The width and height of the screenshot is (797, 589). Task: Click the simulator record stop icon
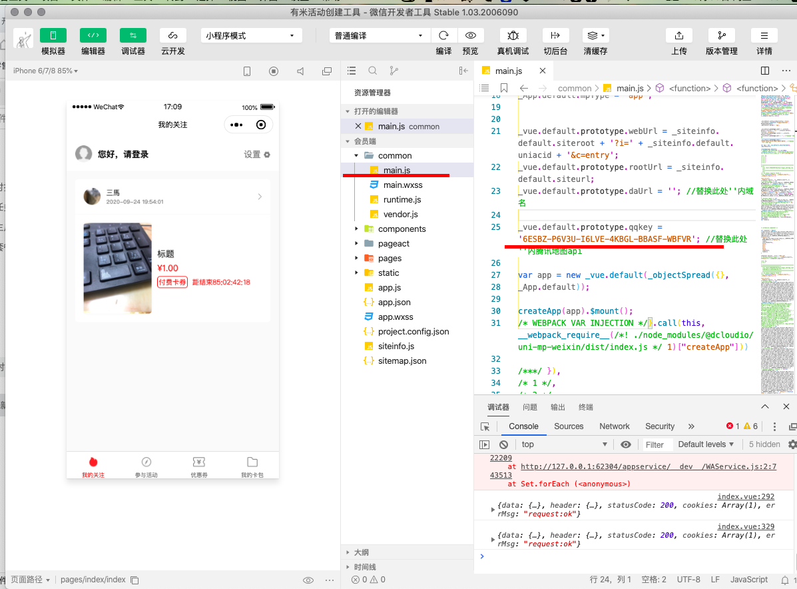point(274,71)
